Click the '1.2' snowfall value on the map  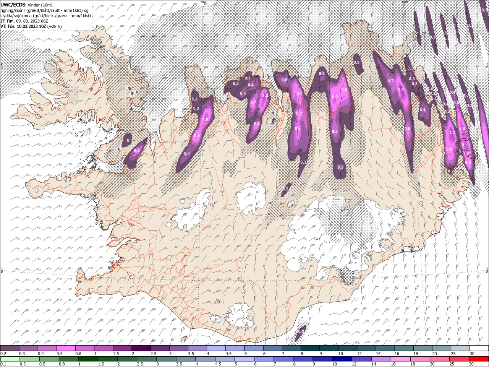(265, 95)
